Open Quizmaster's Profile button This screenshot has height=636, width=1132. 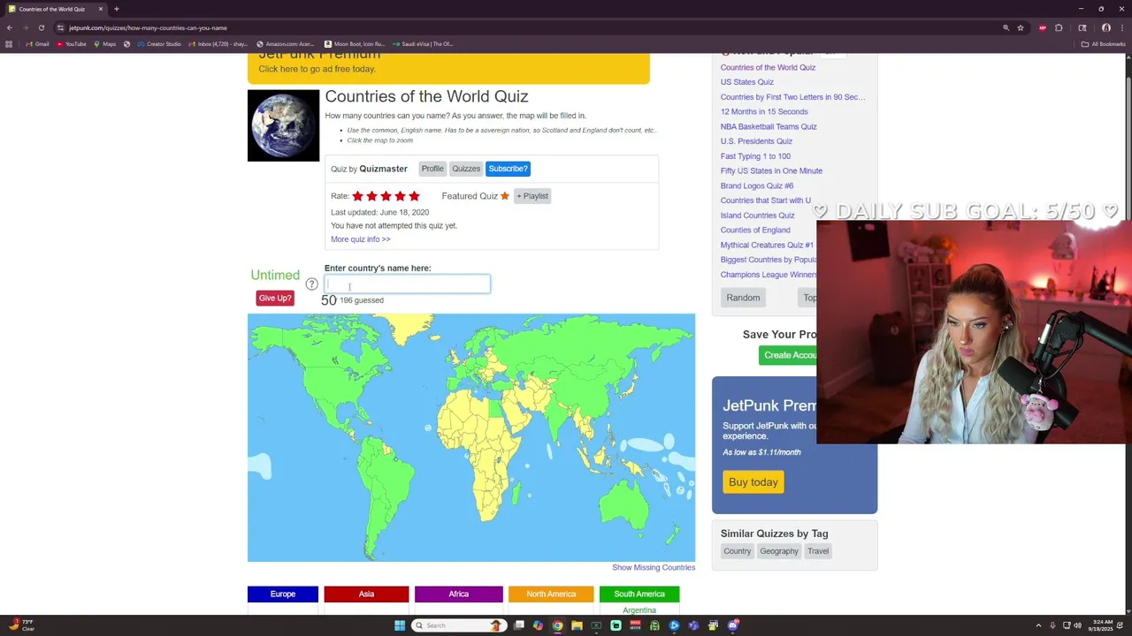click(x=432, y=169)
